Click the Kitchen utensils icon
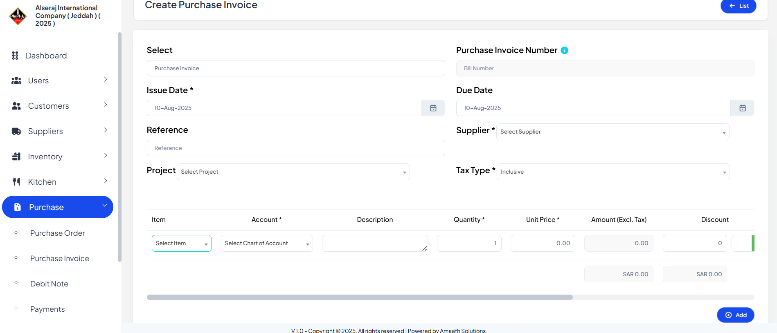The image size is (777, 333). coord(16,182)
